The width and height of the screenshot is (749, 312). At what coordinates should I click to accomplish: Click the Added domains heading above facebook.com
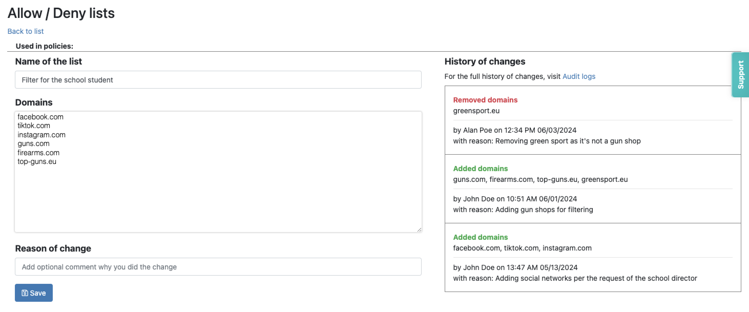point(480,237)
